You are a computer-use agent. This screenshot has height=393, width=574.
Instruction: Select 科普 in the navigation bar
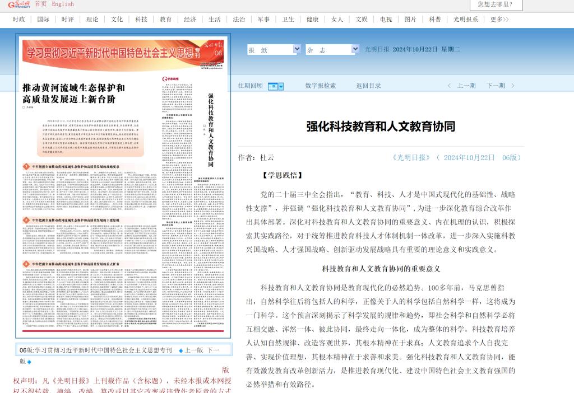tap(435, 20)
